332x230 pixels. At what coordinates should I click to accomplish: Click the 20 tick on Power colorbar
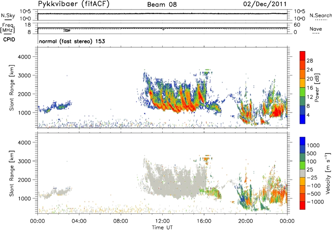[310, 79]
